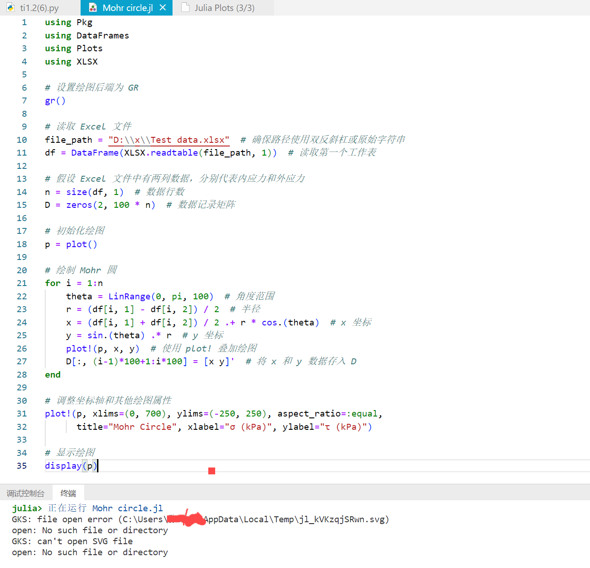The width and height of the screenshot is (590, 568).
Task: Click the comment '# 设置绘图后端为 GR'
Action: 92,88
